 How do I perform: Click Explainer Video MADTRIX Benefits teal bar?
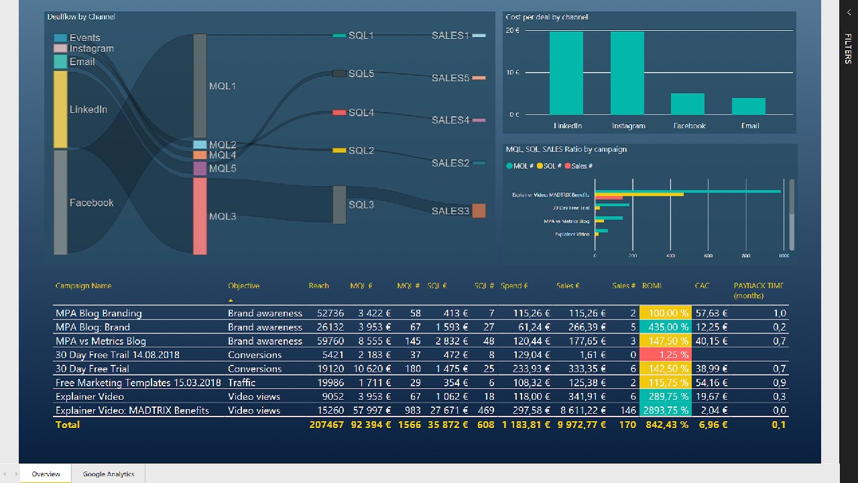tap(688, 191)
